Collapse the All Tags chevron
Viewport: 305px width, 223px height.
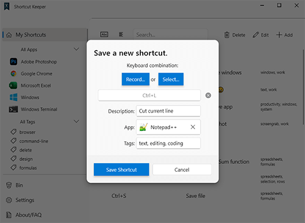click(76, 121)
